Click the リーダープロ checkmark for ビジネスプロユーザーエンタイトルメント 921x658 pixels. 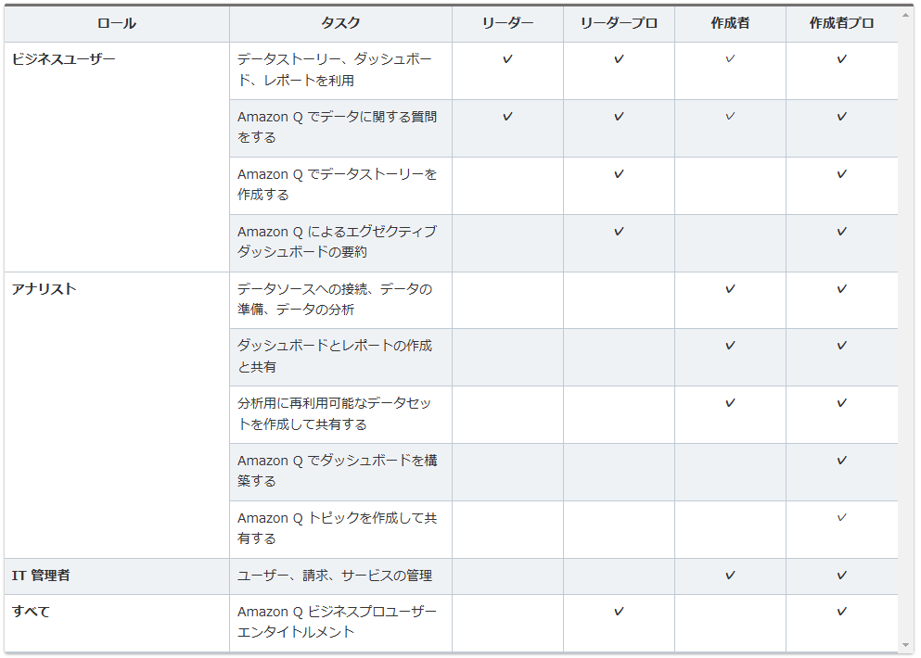pyautogui.click(x=619, y=612)
